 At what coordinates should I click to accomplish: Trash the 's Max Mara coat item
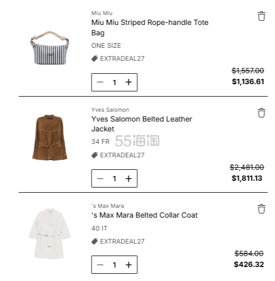coord(262,209)
